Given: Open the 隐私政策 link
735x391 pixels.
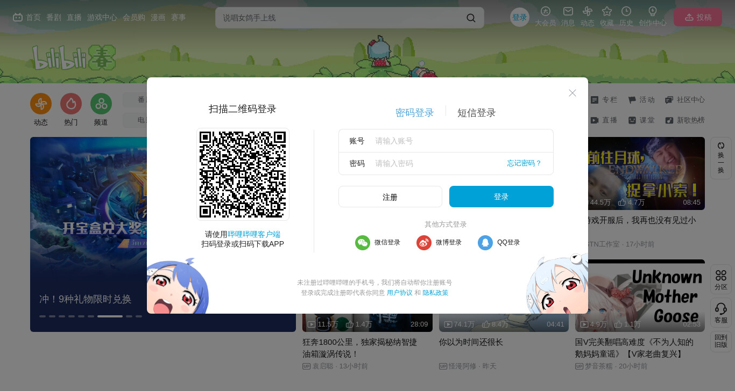Looking at the screenshot, I should tap(435, 293).
